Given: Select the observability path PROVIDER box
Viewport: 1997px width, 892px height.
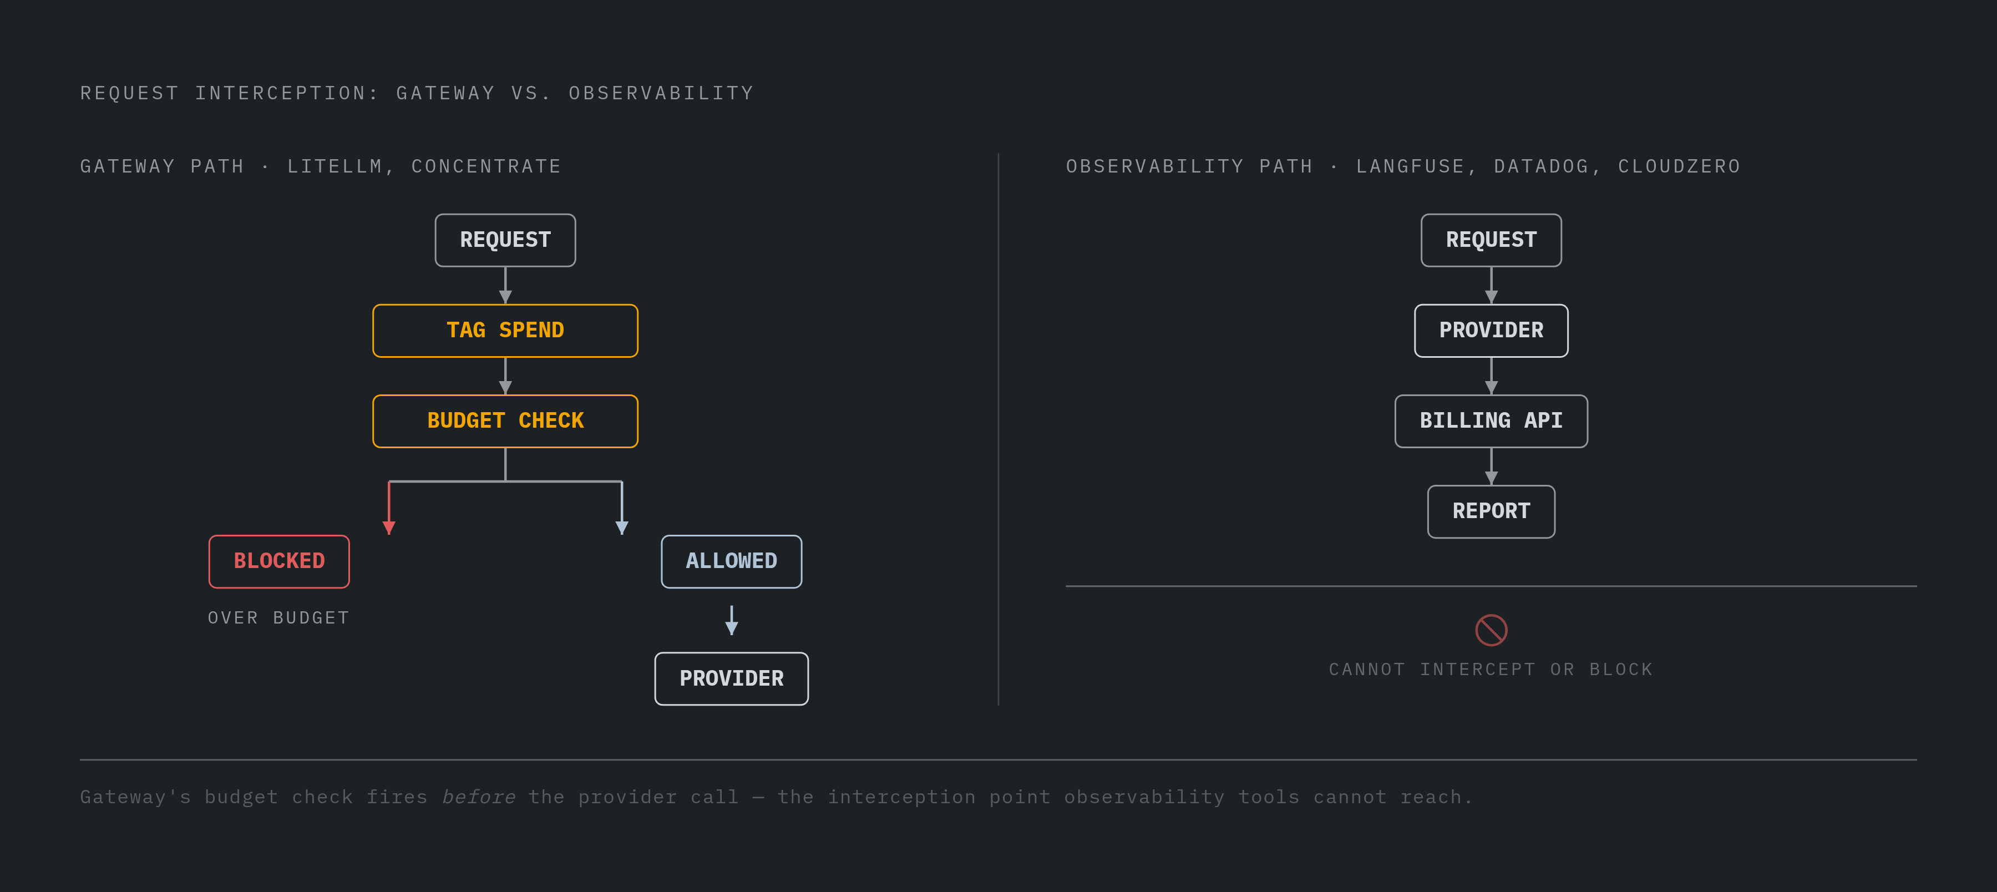Looking at the screenshot, I should [x=1491, y=331].
